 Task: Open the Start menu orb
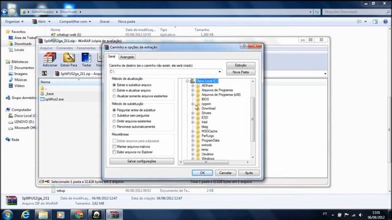[x=7, y=215]
